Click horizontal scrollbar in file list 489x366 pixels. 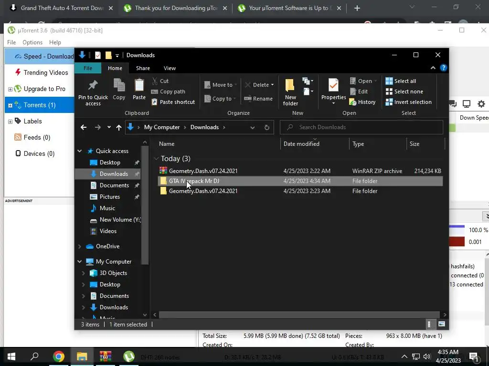point(299,315)
